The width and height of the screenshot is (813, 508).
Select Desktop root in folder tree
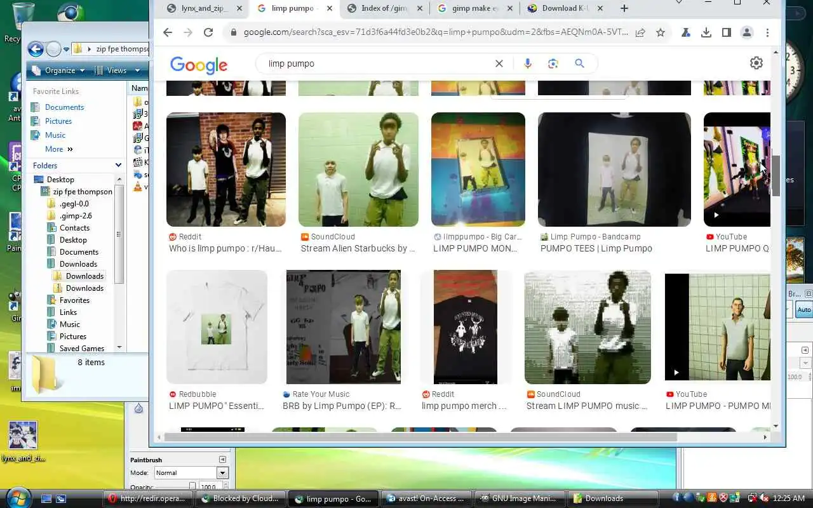[60, 180]
